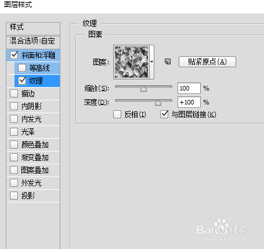264x249 pixels.
Task: Click the 贴紧原点(A) button
Action: click(207, 62)
